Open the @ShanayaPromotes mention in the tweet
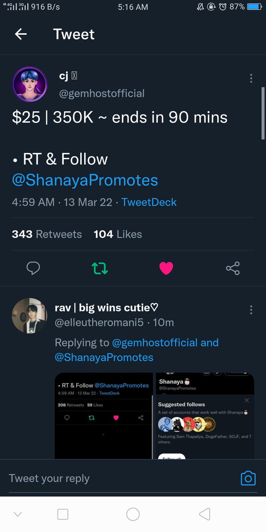266x532 pixels. point(85,180)
